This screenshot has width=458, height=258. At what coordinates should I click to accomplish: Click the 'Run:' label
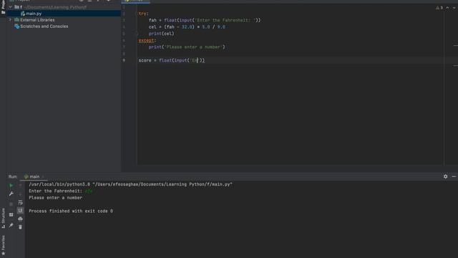point(13,176)
